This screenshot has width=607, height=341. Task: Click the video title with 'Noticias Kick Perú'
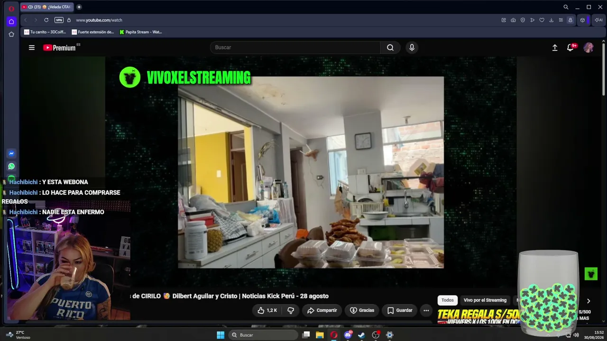pyautogui.click(x=230, y=296)
